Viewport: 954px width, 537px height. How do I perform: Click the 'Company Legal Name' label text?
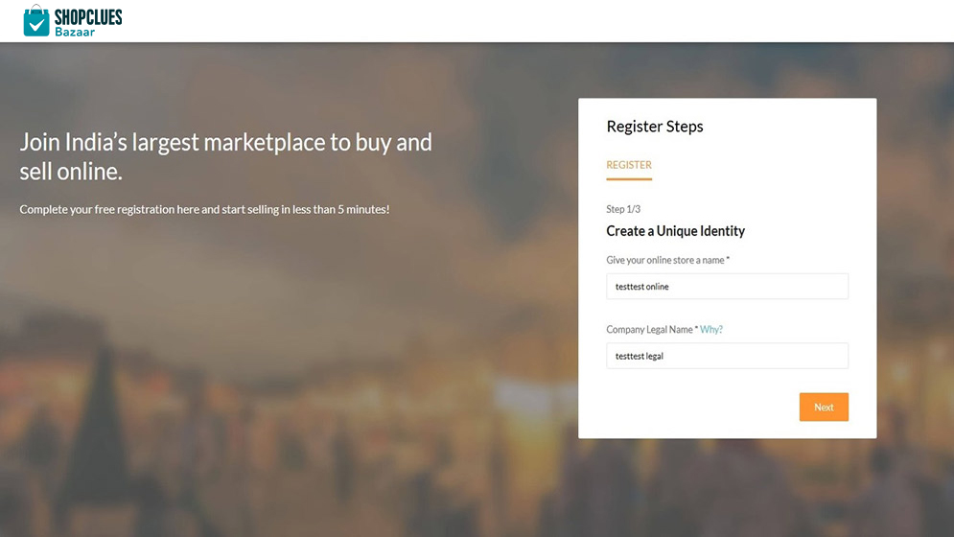(x=649, y=330)
